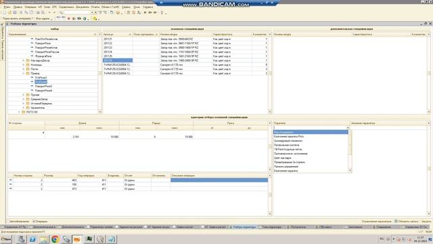Image resolution: width=433 pixels, height=244 pixels.
Task: Click the New document toolbar icon
Action: [x=4, y=12]
